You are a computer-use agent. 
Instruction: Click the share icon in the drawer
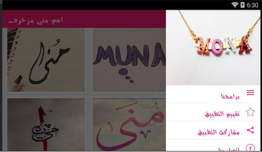click(x=250, y=130)
